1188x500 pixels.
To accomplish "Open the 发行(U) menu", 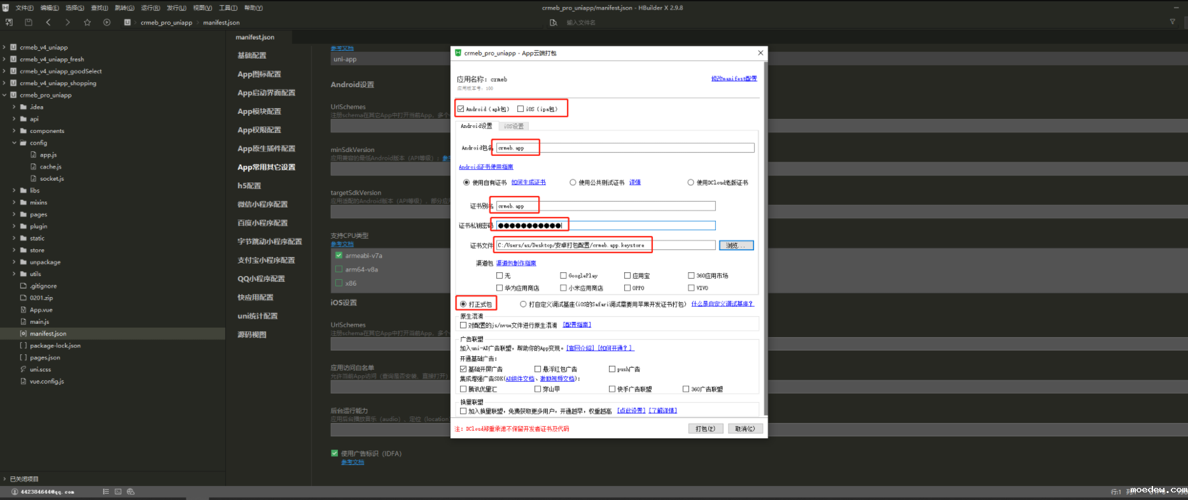I will click(176, 8).
